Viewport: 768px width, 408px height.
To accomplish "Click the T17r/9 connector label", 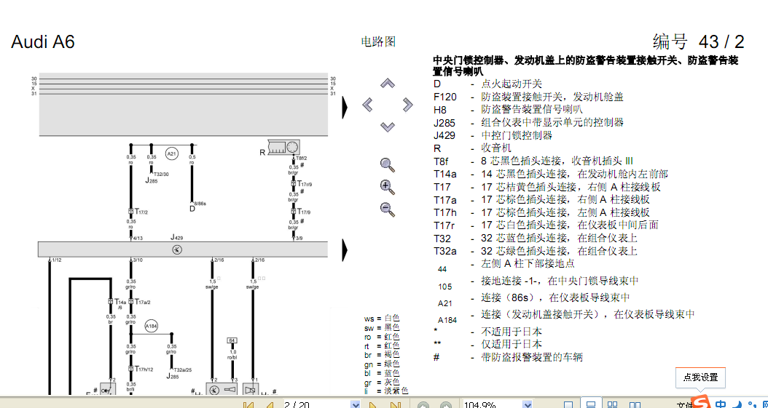I will pyautogui.click(x=305, y=184).
